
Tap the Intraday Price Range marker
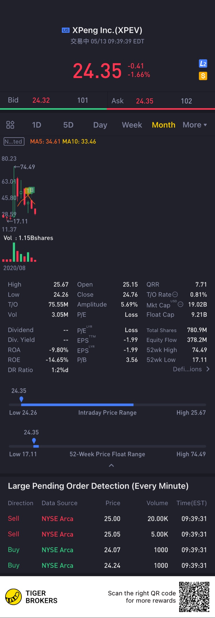click(21, 399)
